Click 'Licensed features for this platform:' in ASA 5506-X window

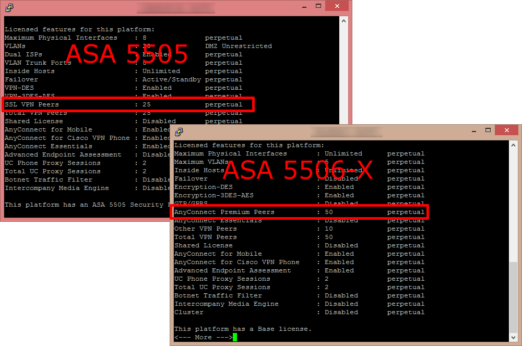[x=249, y=146]
